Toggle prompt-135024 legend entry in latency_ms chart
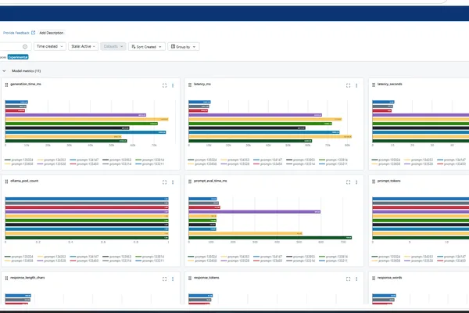 coord(202,160)
